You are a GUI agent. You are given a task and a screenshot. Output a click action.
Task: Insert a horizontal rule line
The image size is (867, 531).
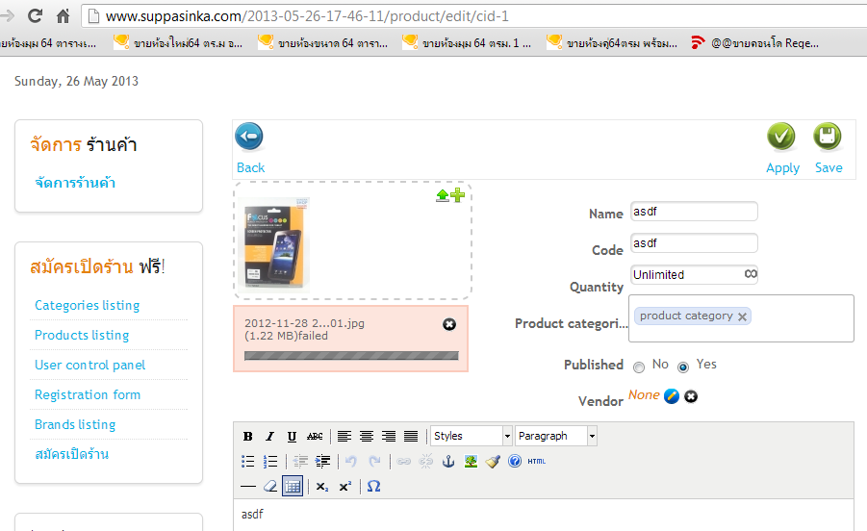[248, 487]
